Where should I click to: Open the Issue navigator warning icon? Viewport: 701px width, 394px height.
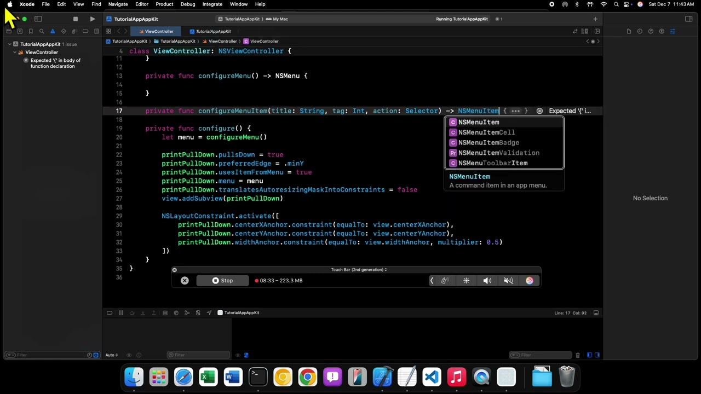pyautogui.click(x=53, y=31)
